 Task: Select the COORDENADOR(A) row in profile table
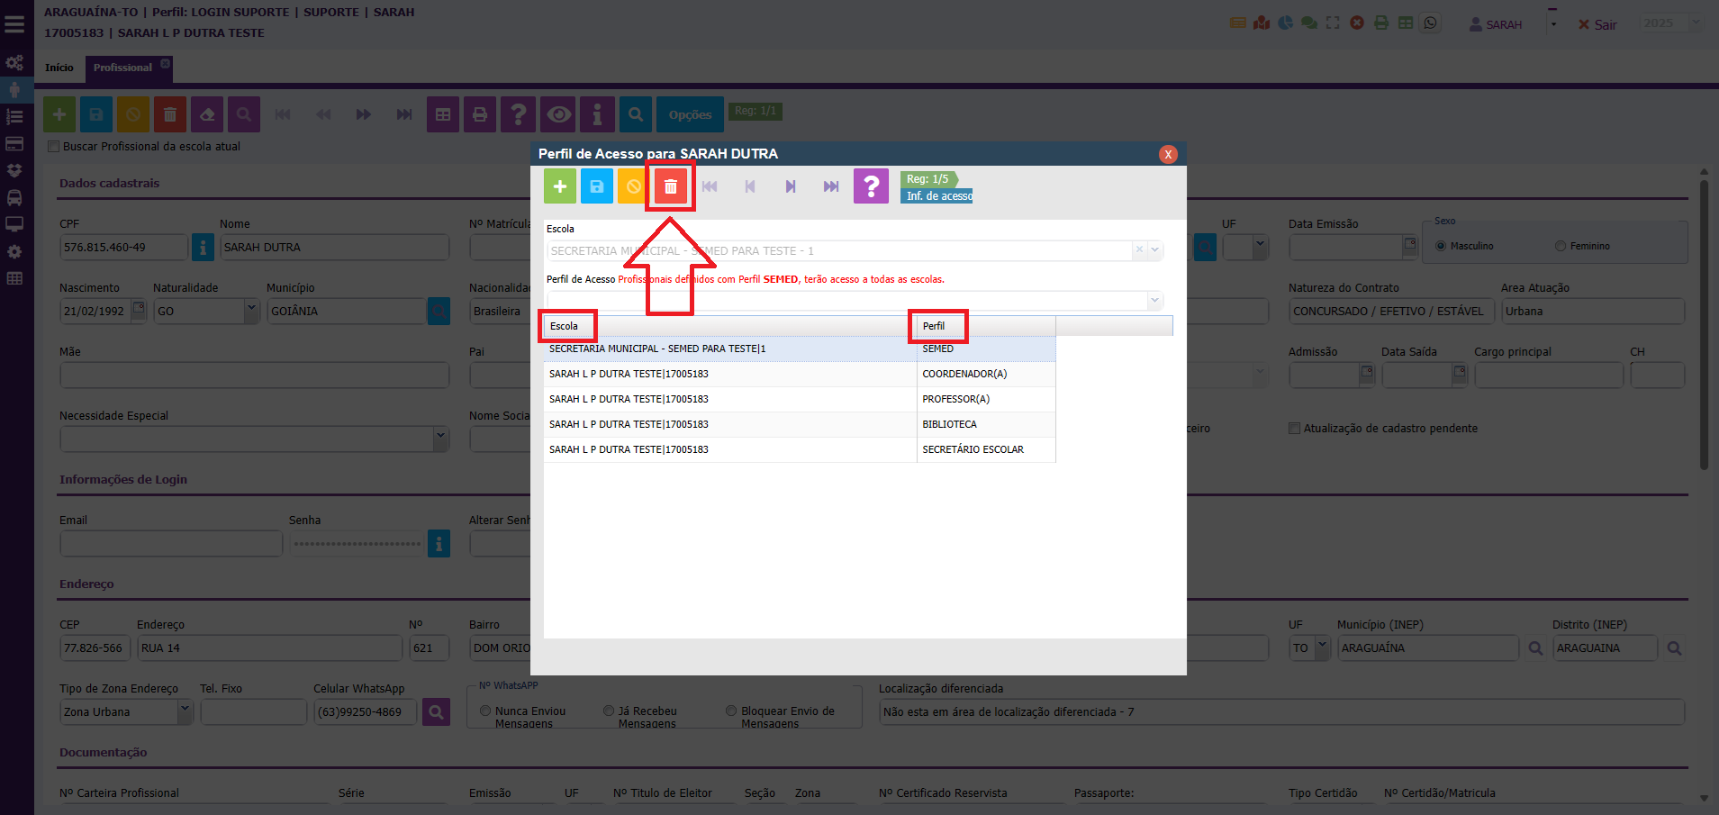(x=799, y=374)
